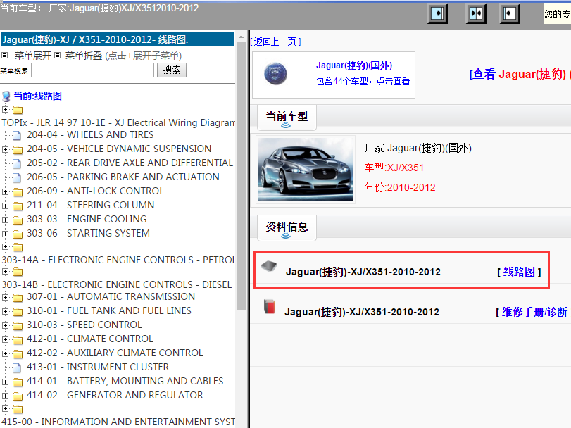Click the 菜单展开 expand-all icon
Image resolution: width=571 pixels, height=428 pixels.
[4, 56]
